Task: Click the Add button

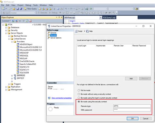Action: (131, 78)
